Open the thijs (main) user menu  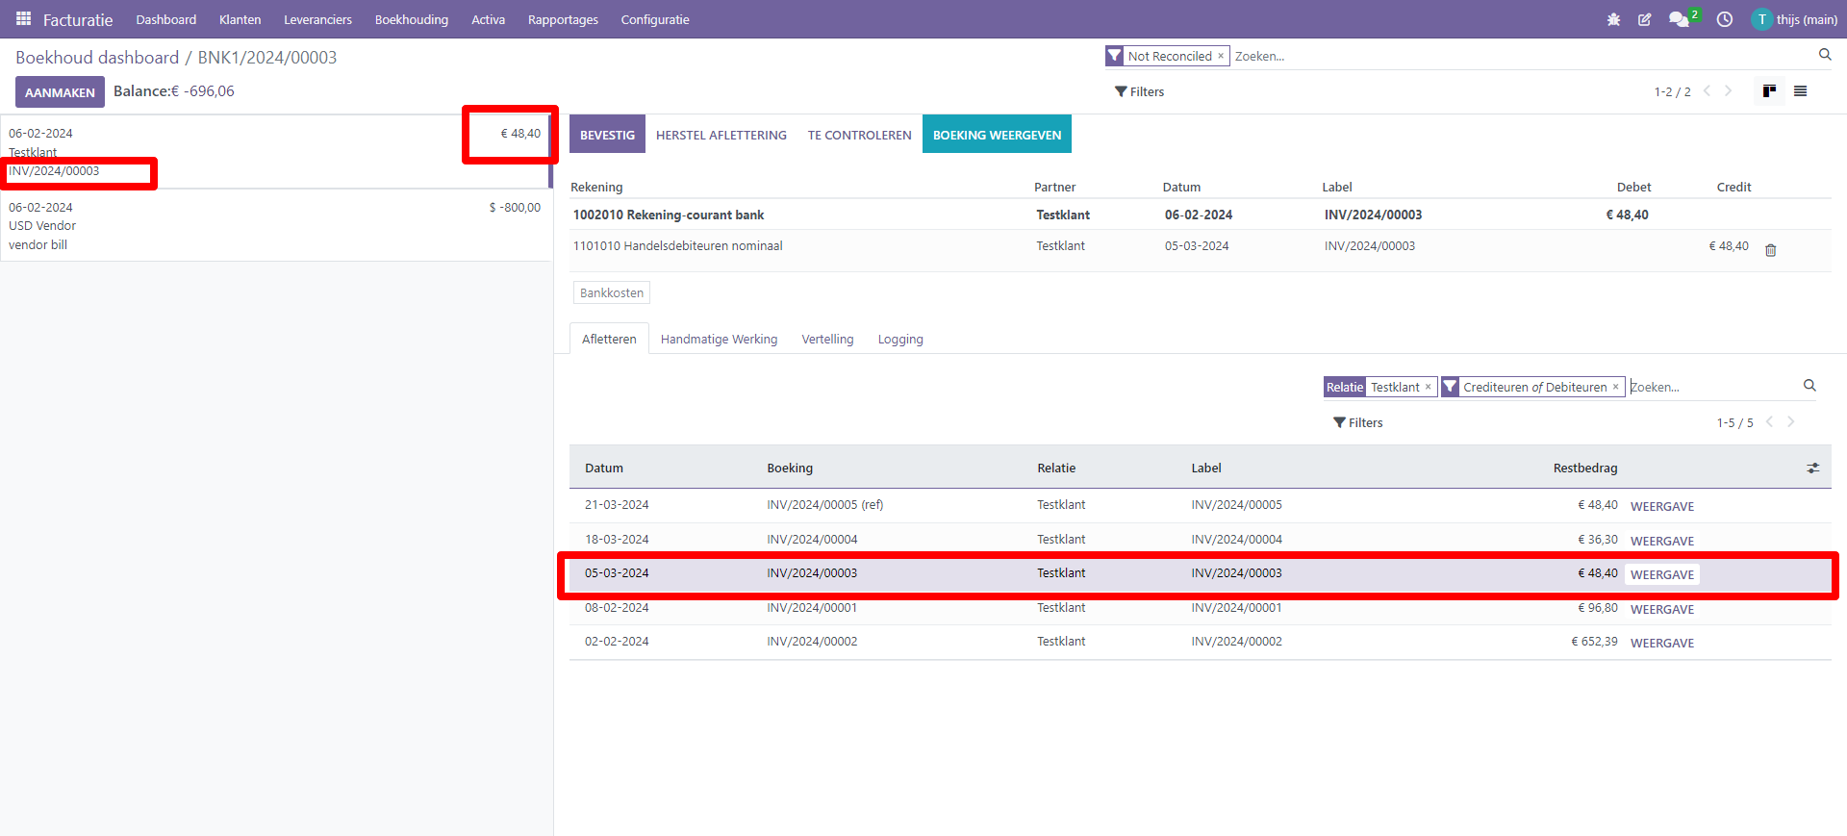(x=1795, y=19)
